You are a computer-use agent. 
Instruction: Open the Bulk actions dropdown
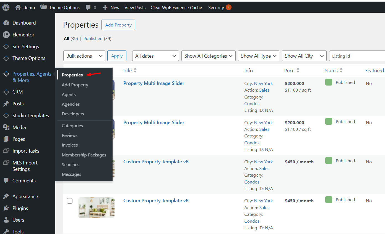[x=84, y=56]
